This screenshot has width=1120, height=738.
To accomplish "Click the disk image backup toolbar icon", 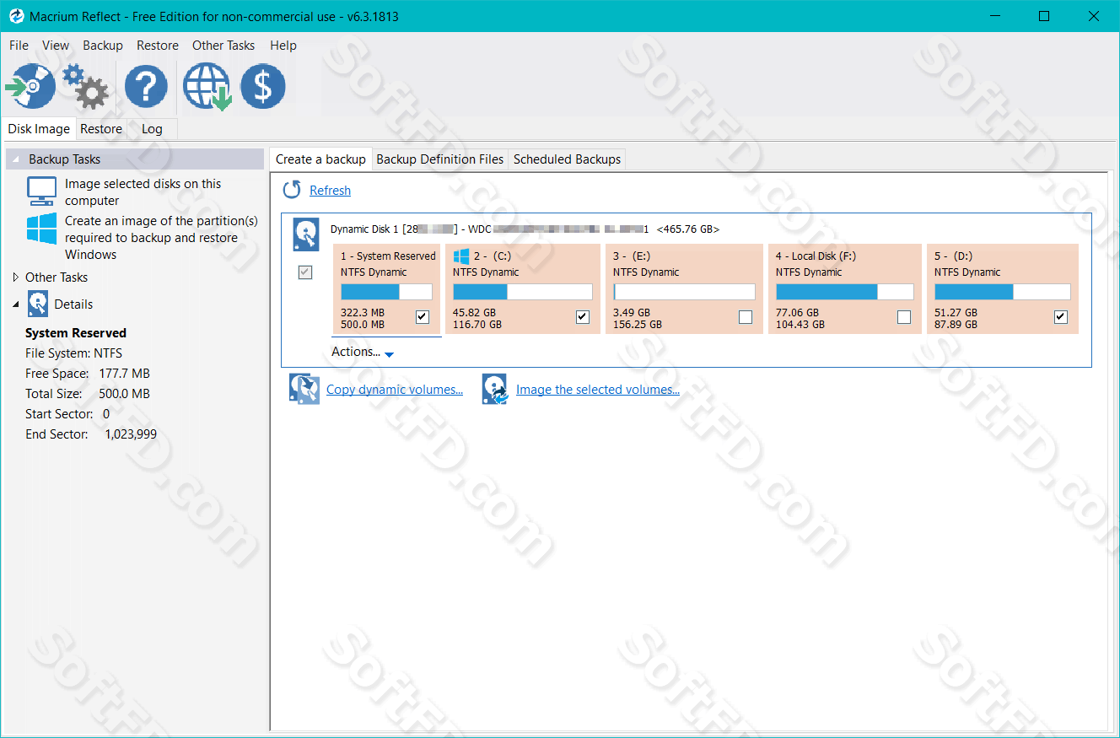I will (x=30, y=86).
